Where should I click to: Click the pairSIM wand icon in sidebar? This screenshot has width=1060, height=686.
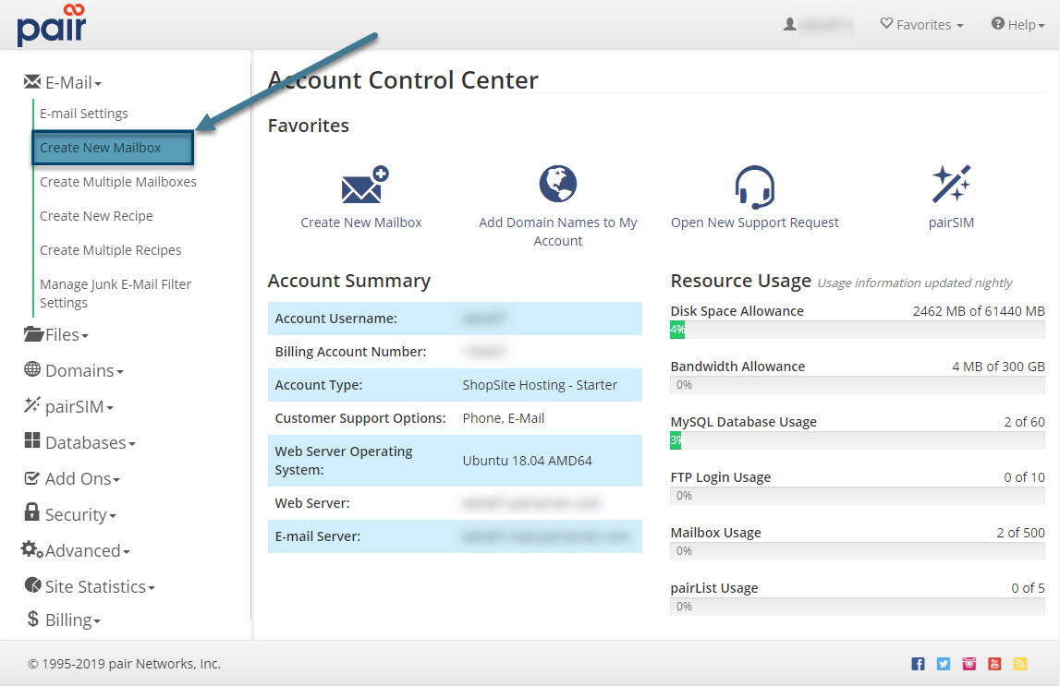click(31, 404)
